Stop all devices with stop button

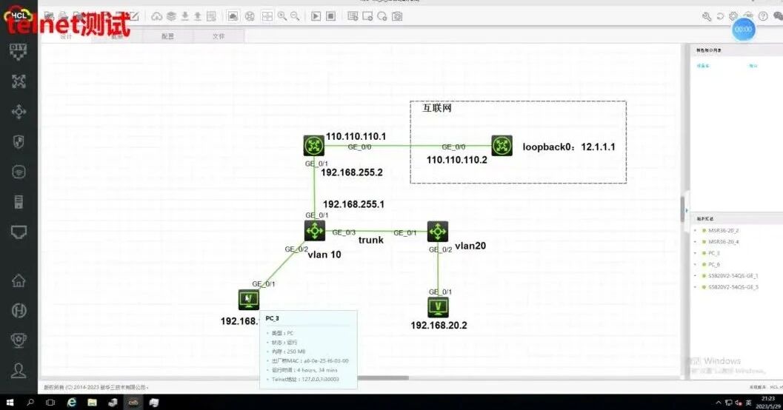click(330, 16)
